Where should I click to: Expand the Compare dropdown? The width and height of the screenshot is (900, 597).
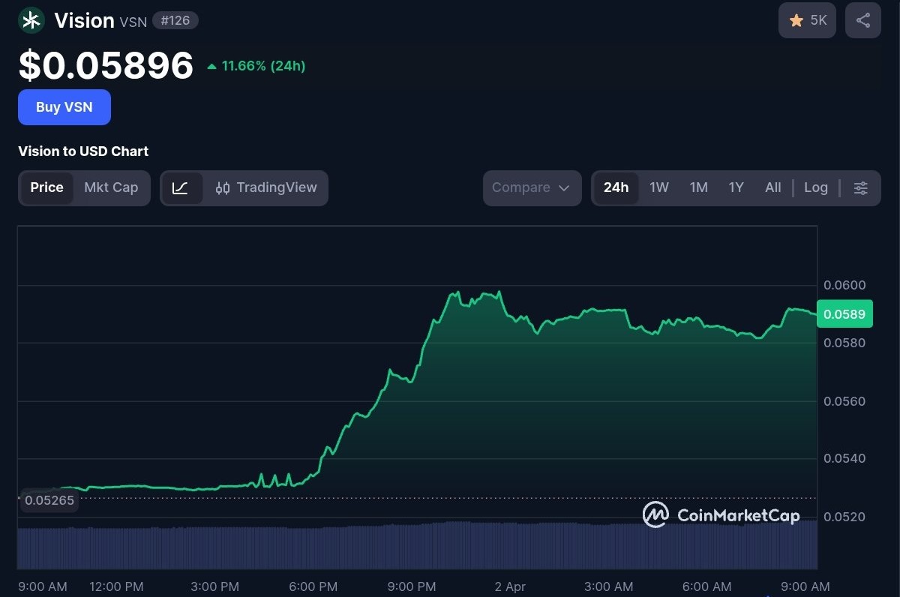[x=532, y=187]
